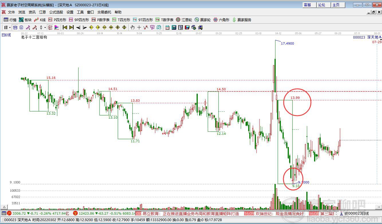
Task: Select the hand pan tool
Action: [x=132, y=27]
